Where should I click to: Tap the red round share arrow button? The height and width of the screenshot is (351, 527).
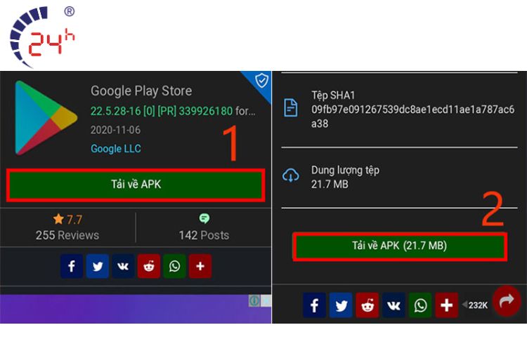(x=507, y=301)
